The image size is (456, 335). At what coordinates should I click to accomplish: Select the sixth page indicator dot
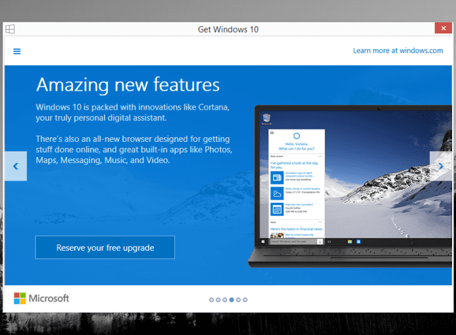[245, 300]
